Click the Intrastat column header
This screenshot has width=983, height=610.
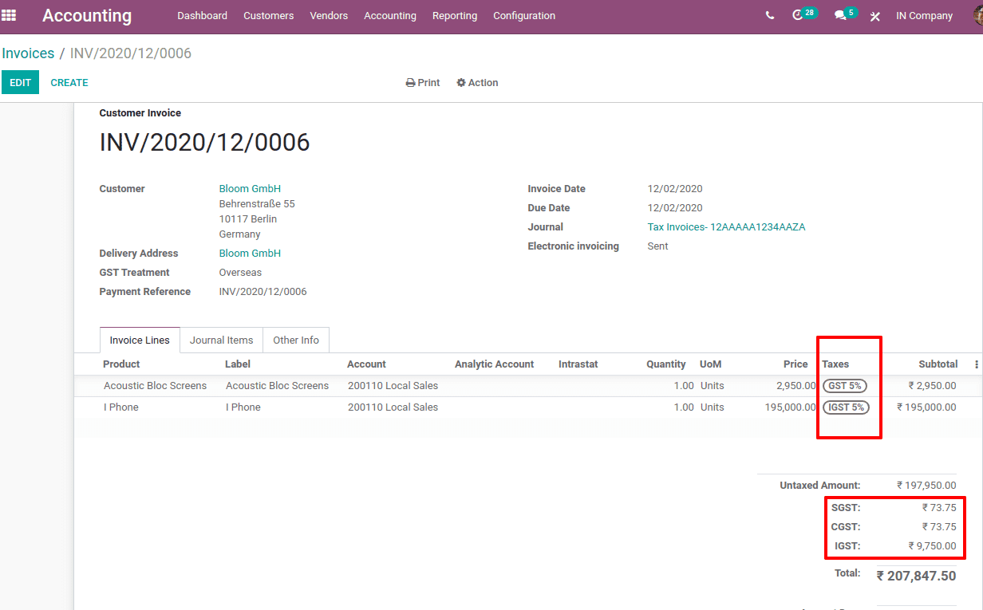[x=578, y=364]
